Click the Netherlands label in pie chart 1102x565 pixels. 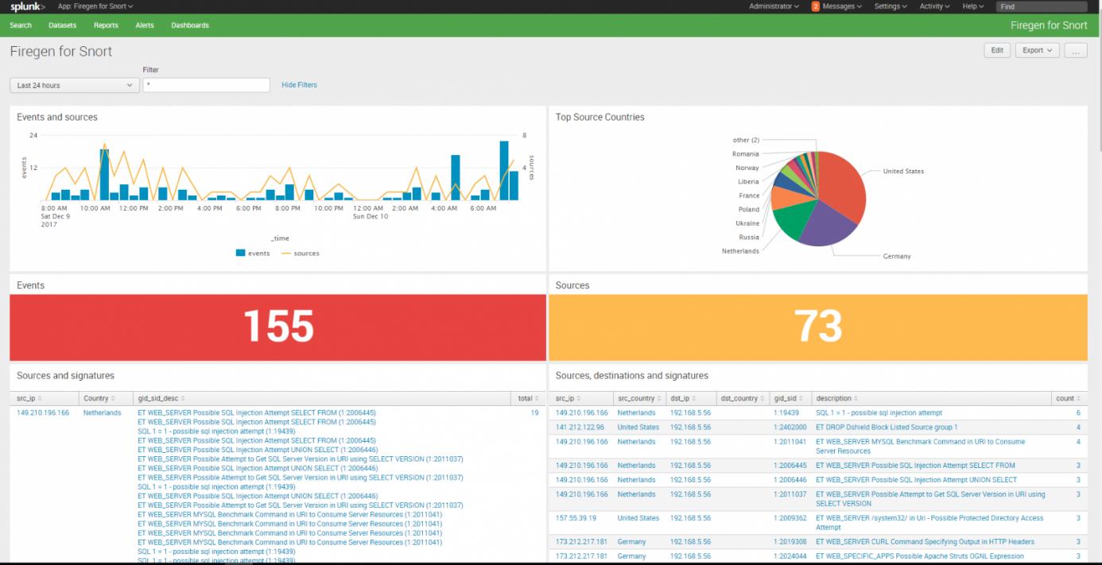click(x=740, y=251)
